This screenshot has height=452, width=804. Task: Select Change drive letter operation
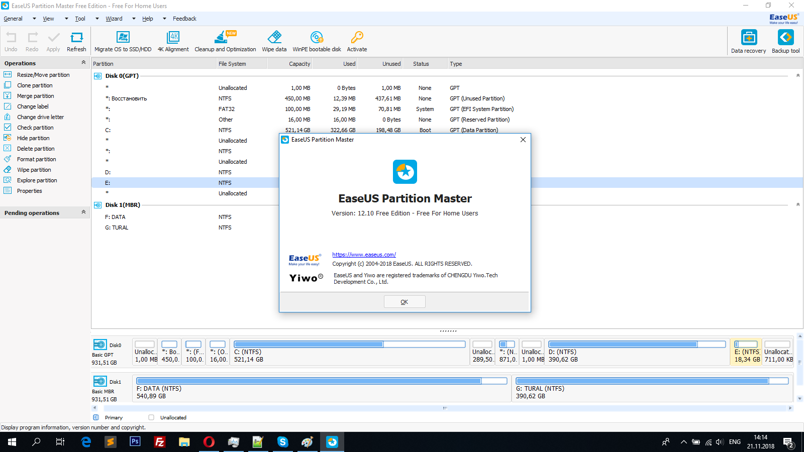[40, 117]
